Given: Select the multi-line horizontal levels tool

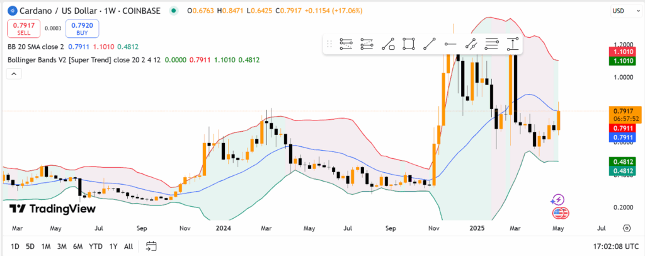Looking at the screenshot, I should 492,44.
